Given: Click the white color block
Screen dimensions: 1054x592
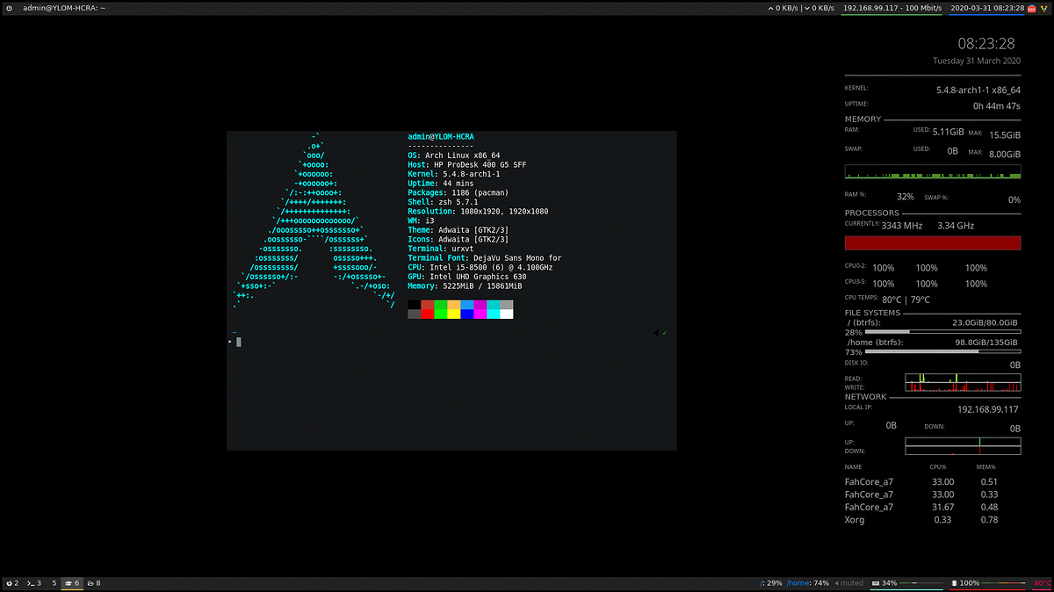Looking at the screenshot, I should (507, 314).
